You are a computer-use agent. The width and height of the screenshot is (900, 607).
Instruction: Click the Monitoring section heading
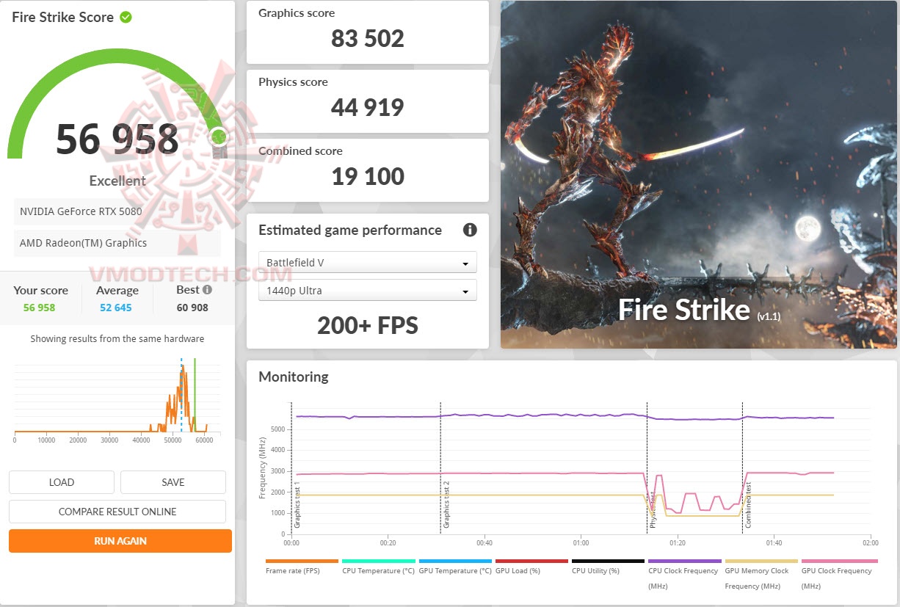pyautogui.click(x=294, y=377)
